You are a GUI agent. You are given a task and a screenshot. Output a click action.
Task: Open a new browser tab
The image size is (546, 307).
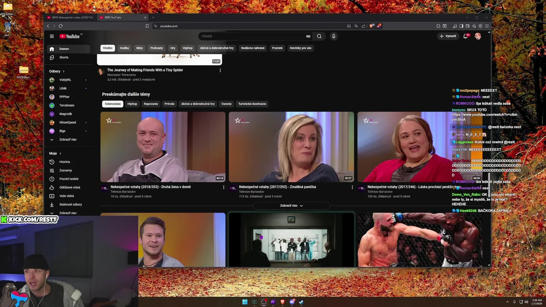153,17
